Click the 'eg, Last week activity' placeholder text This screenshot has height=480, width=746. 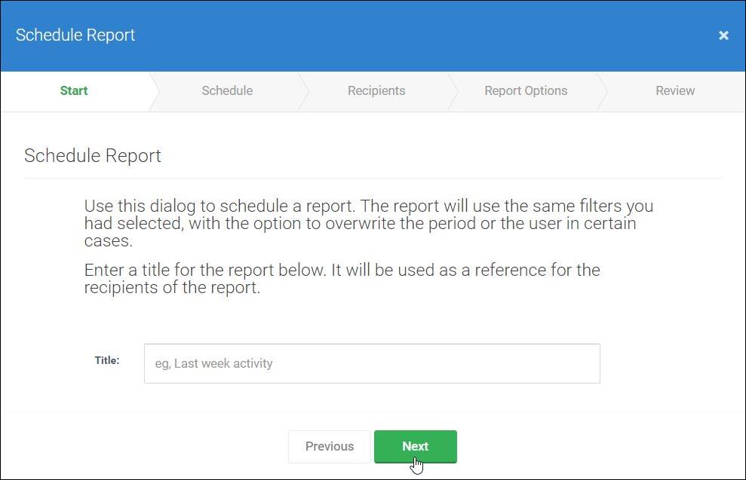(213, 363)
